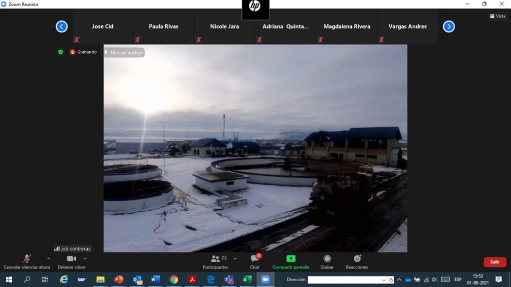This screenshot has height=287, width=511.
Task: Expand audio options arrow beside microphone
Action: tap(48, 259)
